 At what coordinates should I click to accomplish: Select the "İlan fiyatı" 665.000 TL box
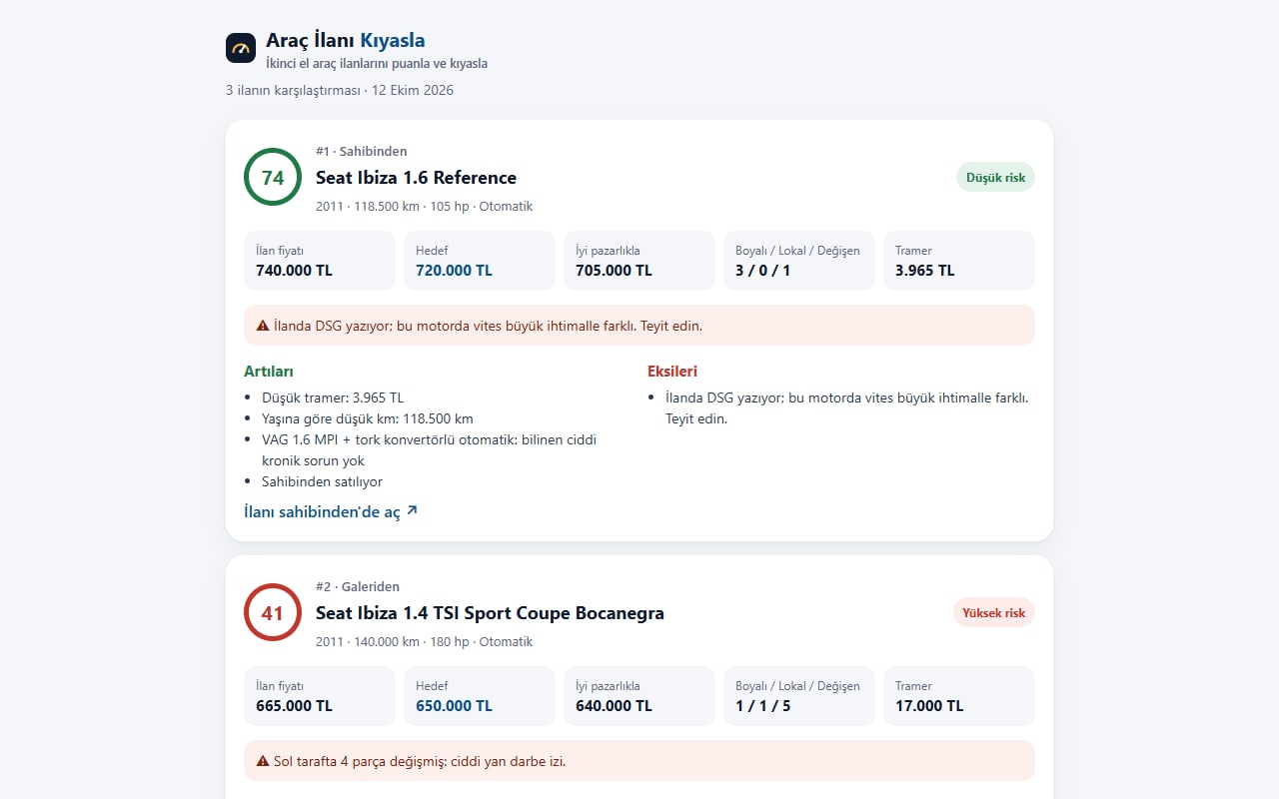click(320, 696)
